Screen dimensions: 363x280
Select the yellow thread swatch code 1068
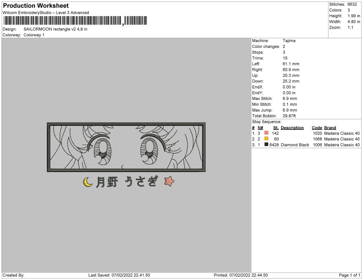click(x=266, y=139)
